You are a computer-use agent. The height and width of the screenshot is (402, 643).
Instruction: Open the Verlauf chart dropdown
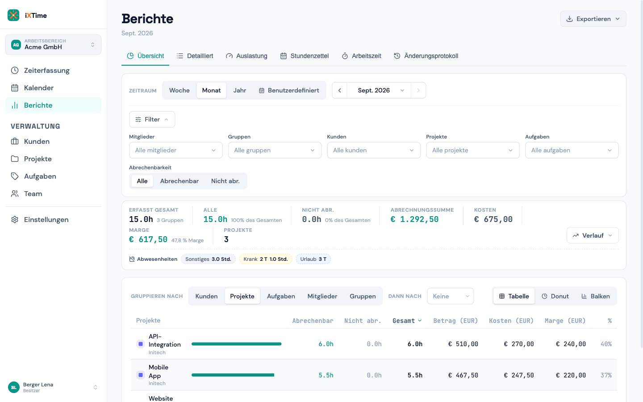coord(593,235)
